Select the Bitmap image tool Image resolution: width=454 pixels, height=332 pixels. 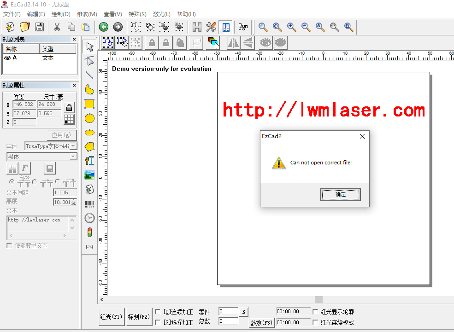90,175
